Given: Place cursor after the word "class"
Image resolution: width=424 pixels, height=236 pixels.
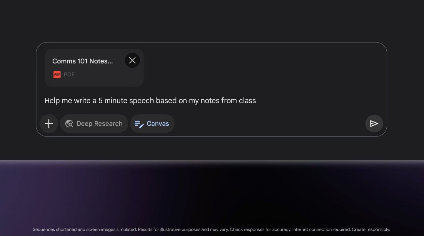Looking at the screenshot, I should tap(256, 101).
